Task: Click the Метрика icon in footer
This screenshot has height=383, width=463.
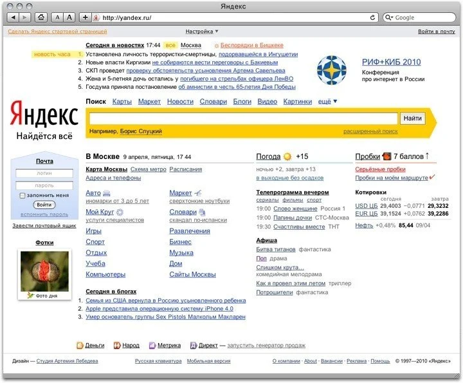Action: coord(152,345)
